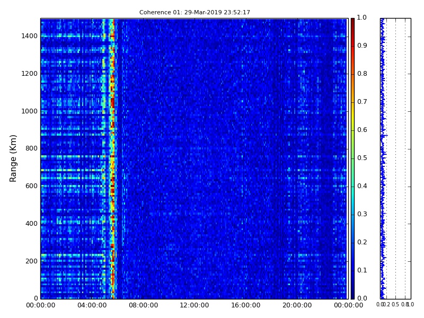Click the 1400 range tick label
This screenshot has height=318, width=424.
coord(30,36)
